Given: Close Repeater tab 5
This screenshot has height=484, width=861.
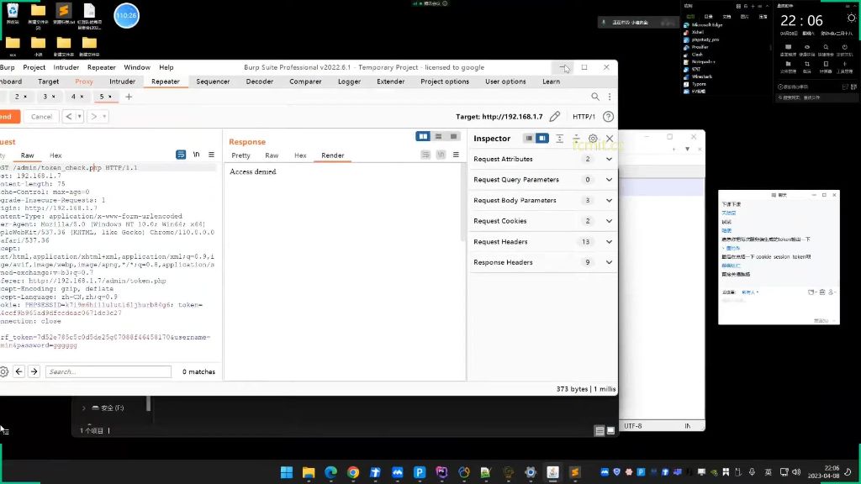Looking at the screenshot, I should click(110, 97).
